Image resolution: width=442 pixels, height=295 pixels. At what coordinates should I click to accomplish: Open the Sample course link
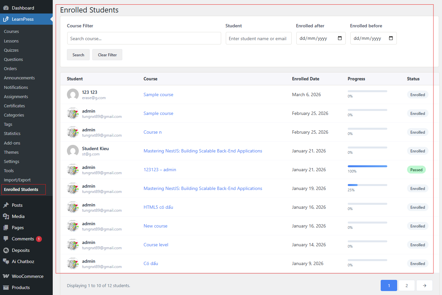pos(158,94)
